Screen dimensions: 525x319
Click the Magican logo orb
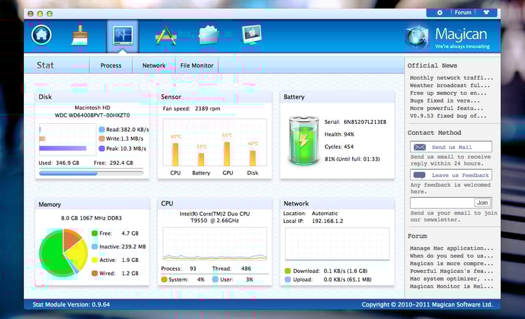coord(417,38)
